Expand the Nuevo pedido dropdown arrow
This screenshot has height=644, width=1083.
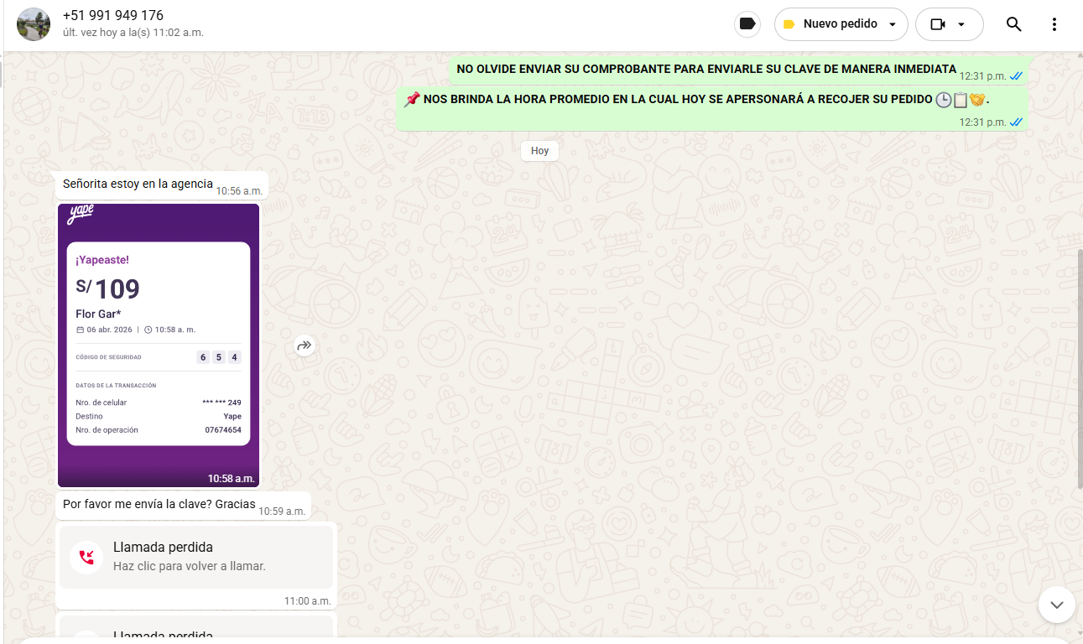pyautogui.click(x=893, y=24)
